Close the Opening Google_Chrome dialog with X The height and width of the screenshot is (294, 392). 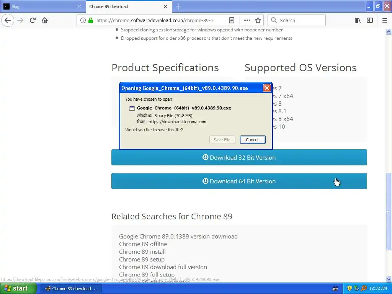[267, 88]
